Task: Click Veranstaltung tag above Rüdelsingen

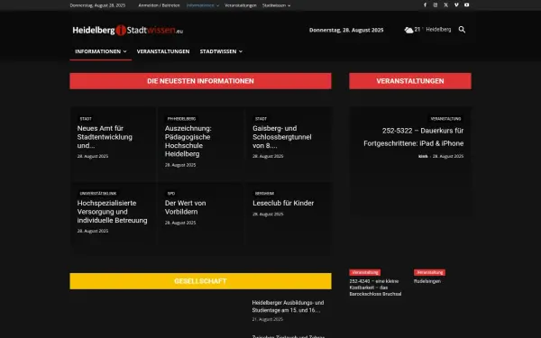Action: coord(429,272)
